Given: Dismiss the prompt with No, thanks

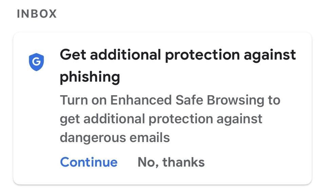Looking at the screenshot, I should point(171,162).
